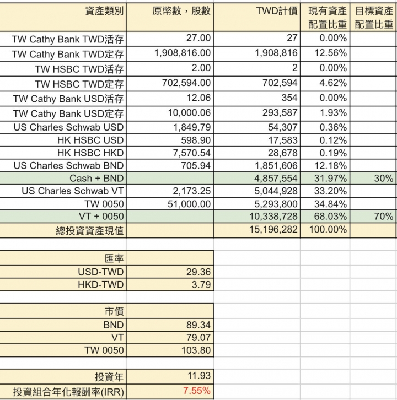Click the 33.20% allocation cell

coord(325,191)
